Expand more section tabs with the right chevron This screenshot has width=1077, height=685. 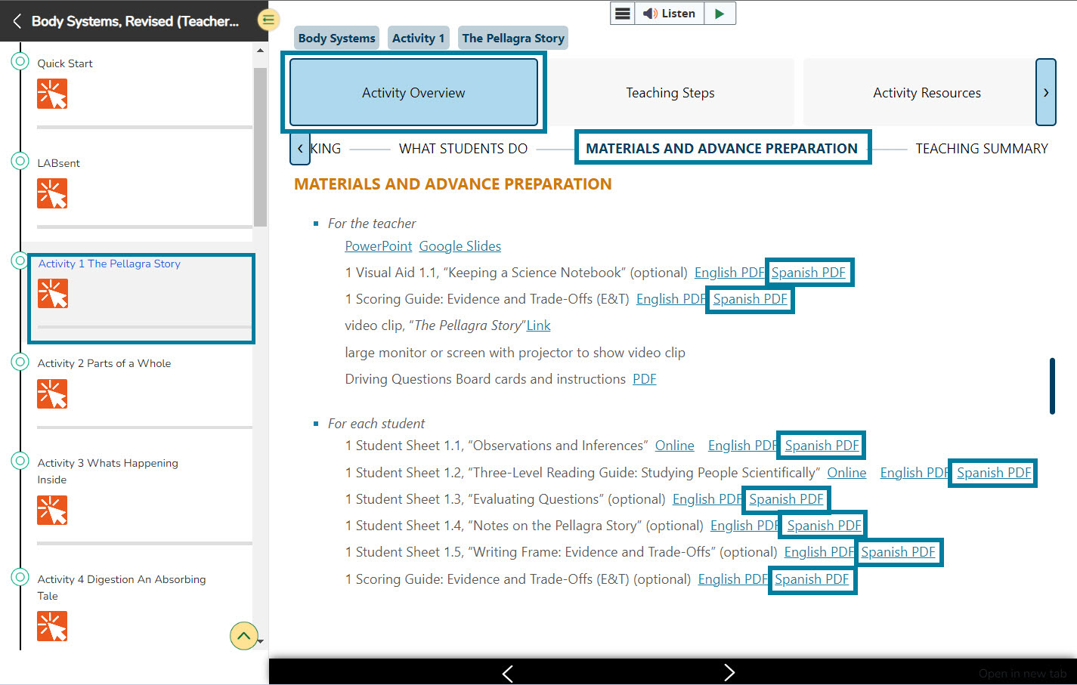point(1046,92)
